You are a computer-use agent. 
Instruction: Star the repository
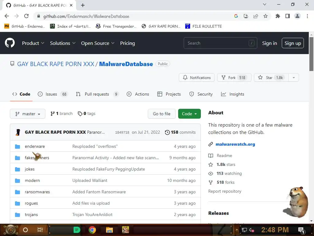(271, 78)
